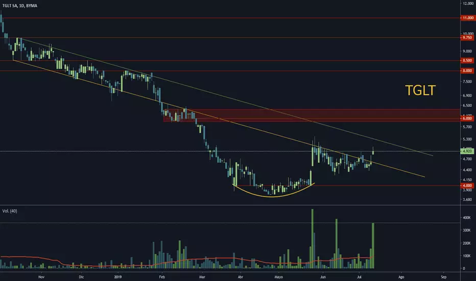476x281 pixels.
Task: Click the 5.700 price axis value
Action: [467, 127]
